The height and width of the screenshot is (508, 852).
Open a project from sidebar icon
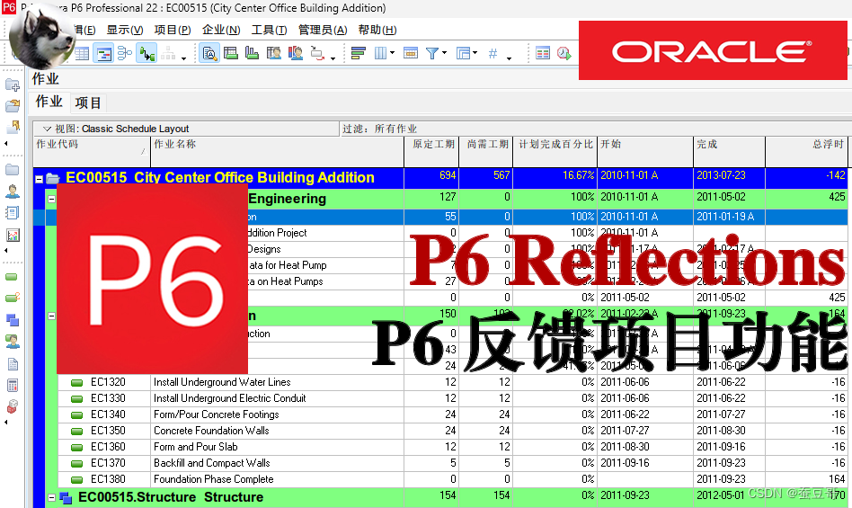12,105
